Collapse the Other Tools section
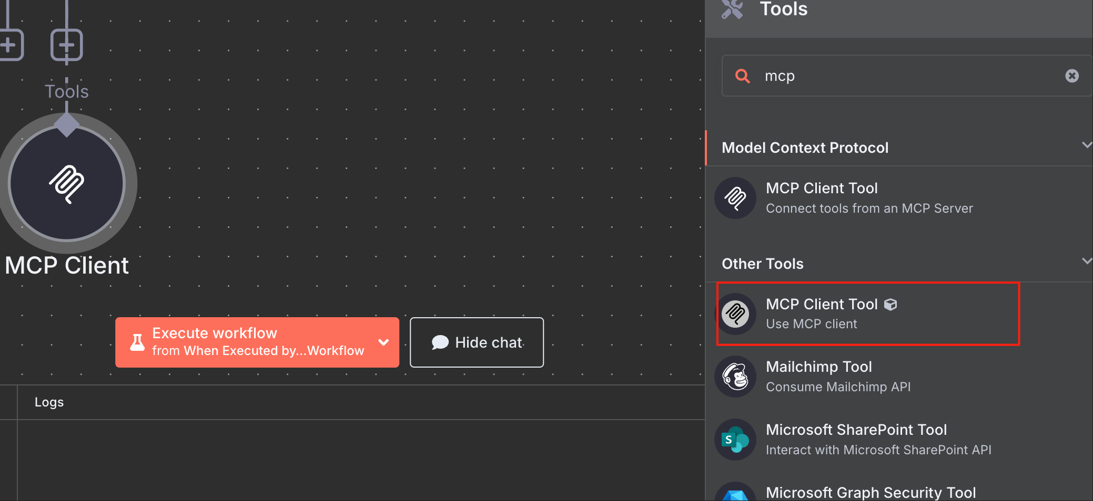Viewport: 1093px width, 501px height. tap(1087, 261)
